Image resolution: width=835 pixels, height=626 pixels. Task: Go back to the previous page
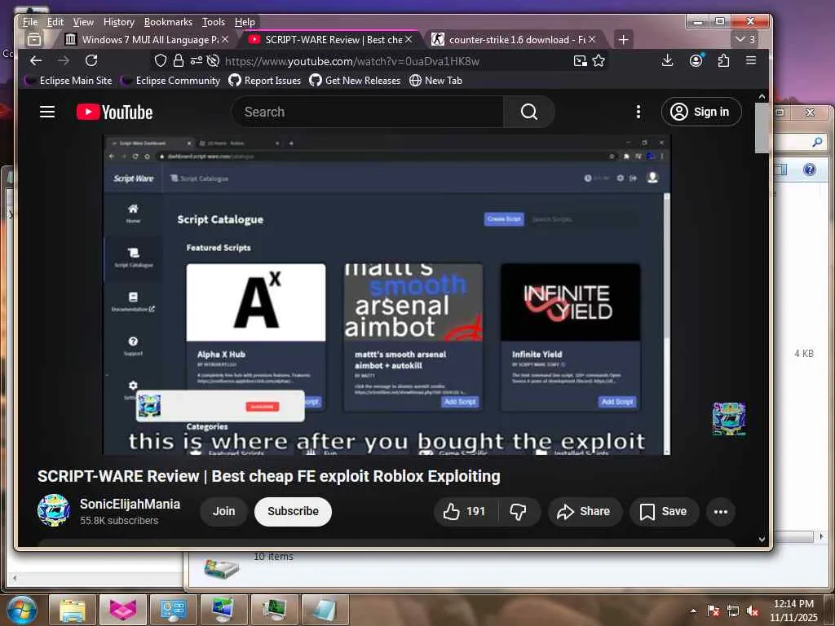[x=36, y=60]
